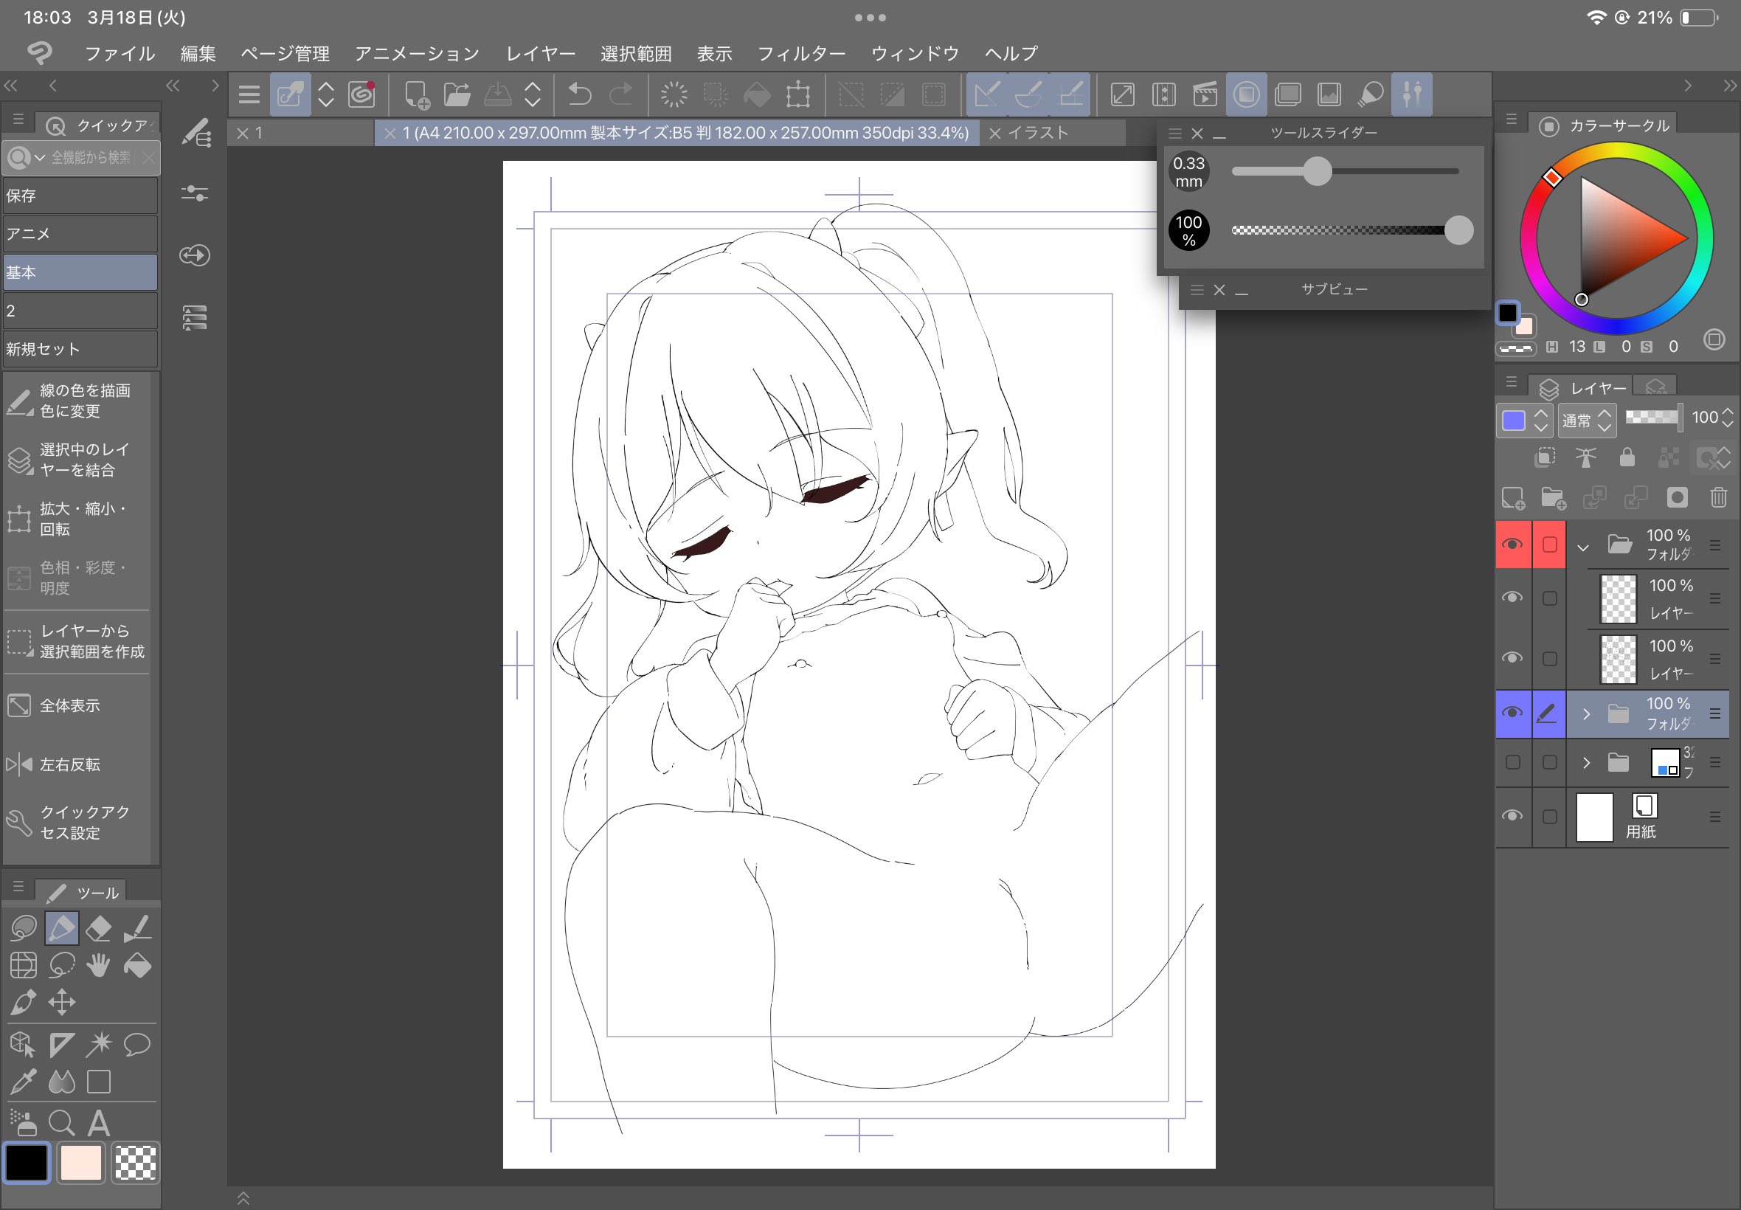Open the フィルター menu

coord(801,54)
